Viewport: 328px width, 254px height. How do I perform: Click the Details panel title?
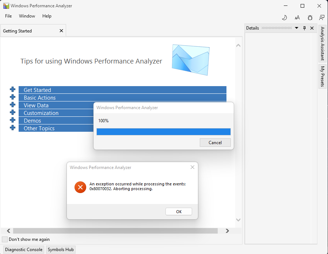point(252,28)
